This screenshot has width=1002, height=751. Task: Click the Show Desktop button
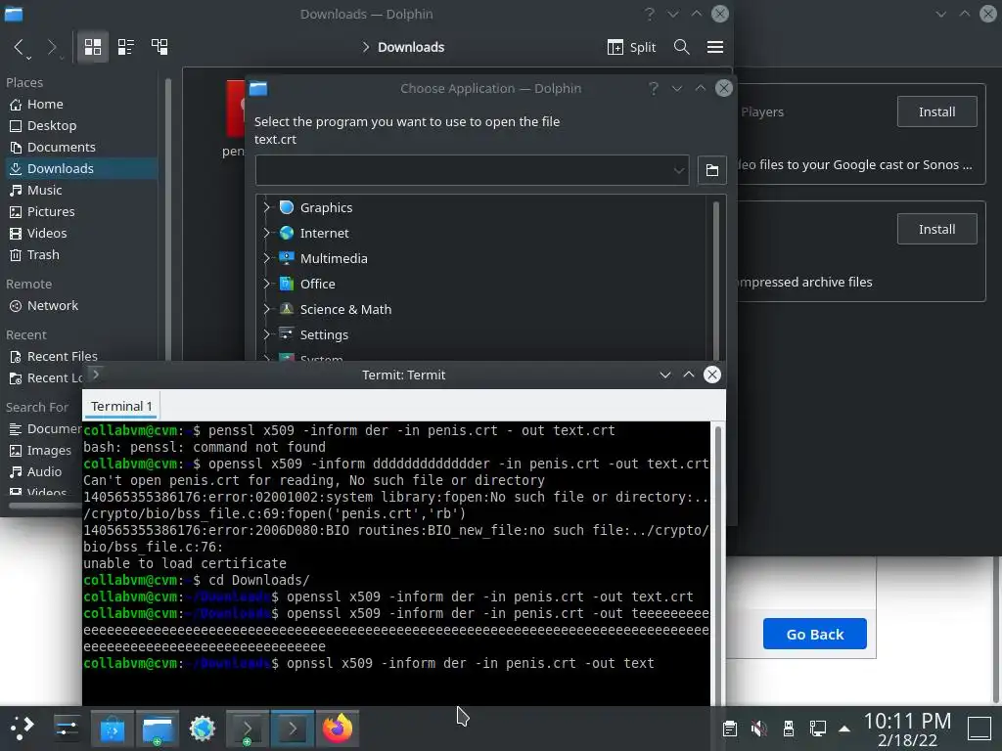979,729
